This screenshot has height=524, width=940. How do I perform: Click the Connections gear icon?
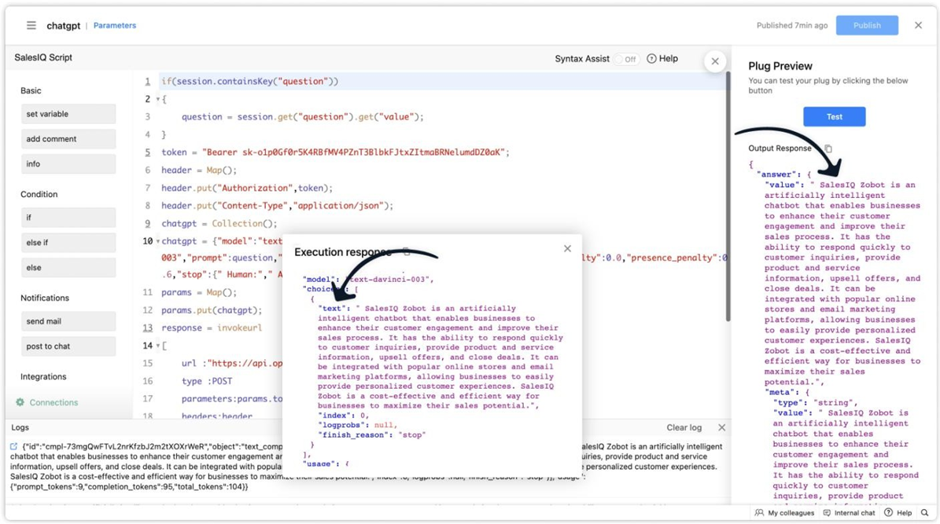pyautogui.click(x=20, y=402)
